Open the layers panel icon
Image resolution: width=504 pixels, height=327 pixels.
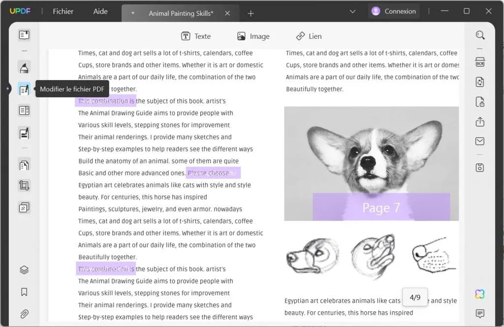(x=24, y=269)
